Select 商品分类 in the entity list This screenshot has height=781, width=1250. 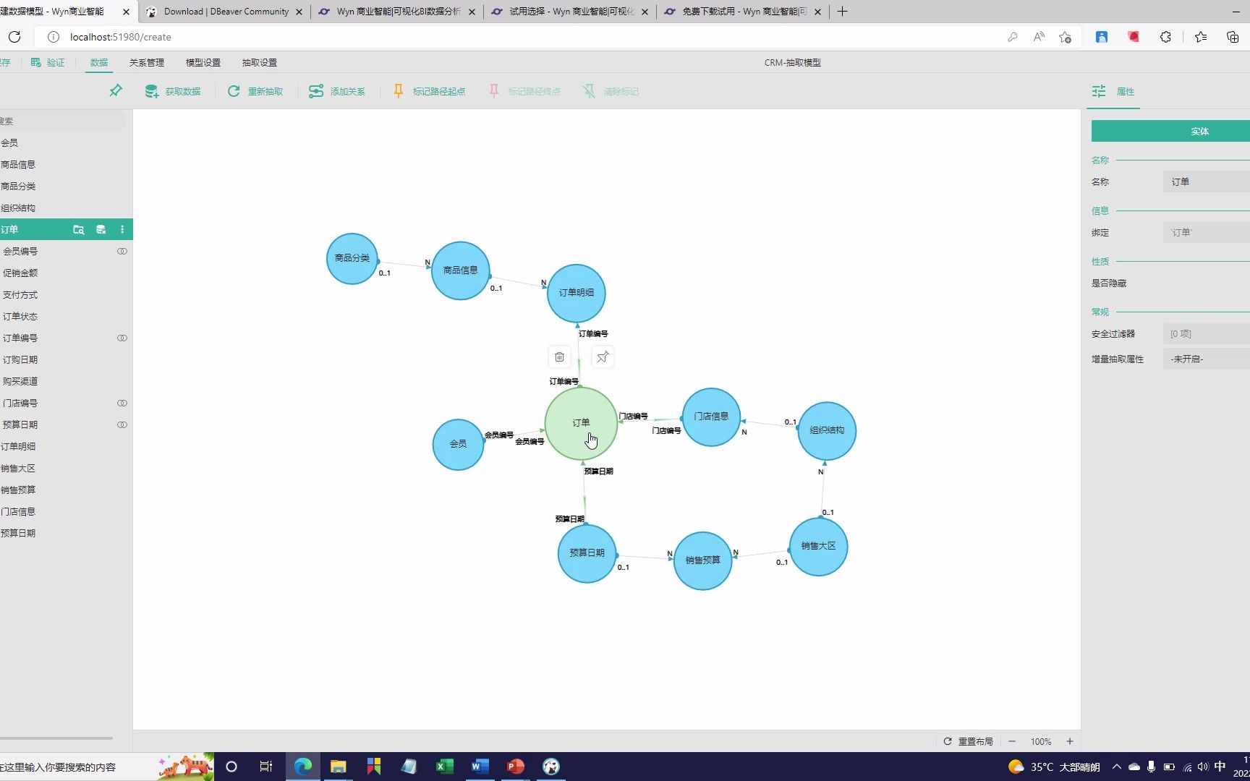66,187
